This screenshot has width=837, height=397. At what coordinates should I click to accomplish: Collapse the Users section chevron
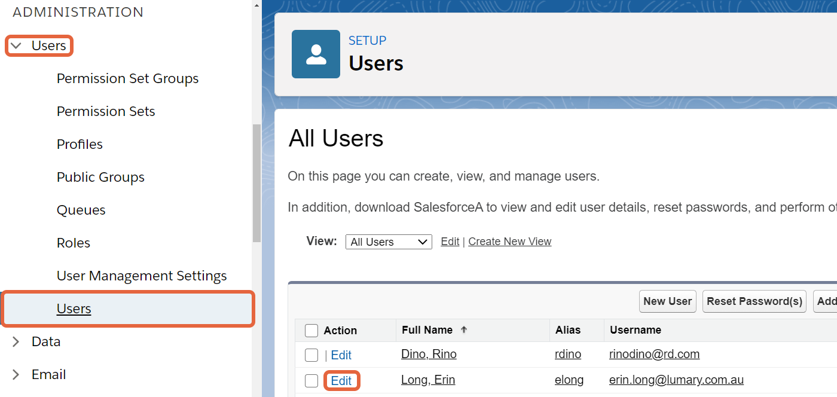(x=17, y=46)
